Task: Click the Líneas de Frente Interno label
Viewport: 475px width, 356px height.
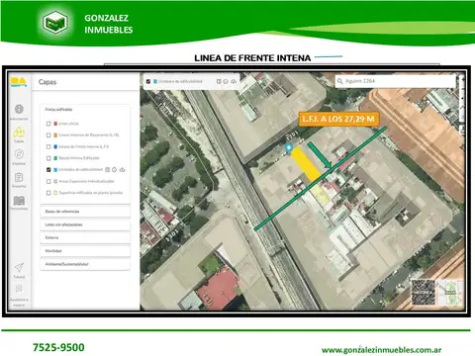Action: pyautogui.click(x=84, y=146)
